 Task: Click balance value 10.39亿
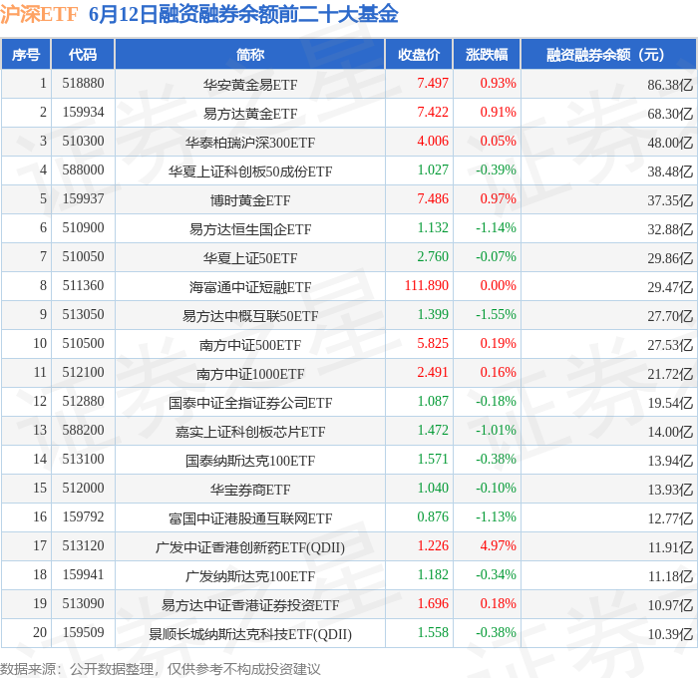pyautogui.click(x=670, y=634)
